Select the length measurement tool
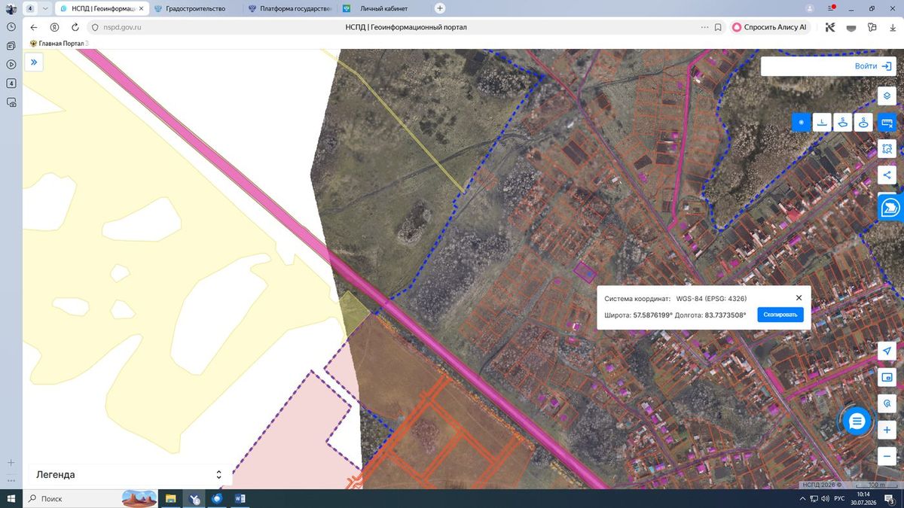Viewport: 904px width, 508px height. click(822, 122)
